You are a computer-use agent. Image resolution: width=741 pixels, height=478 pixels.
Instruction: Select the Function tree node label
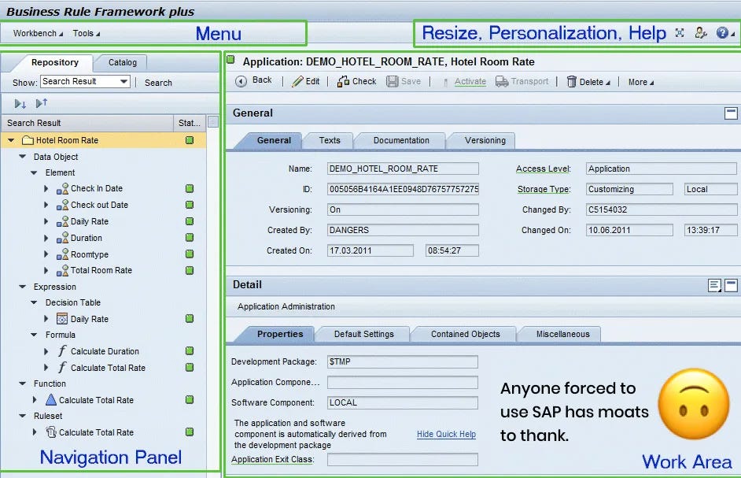[50, 384]
